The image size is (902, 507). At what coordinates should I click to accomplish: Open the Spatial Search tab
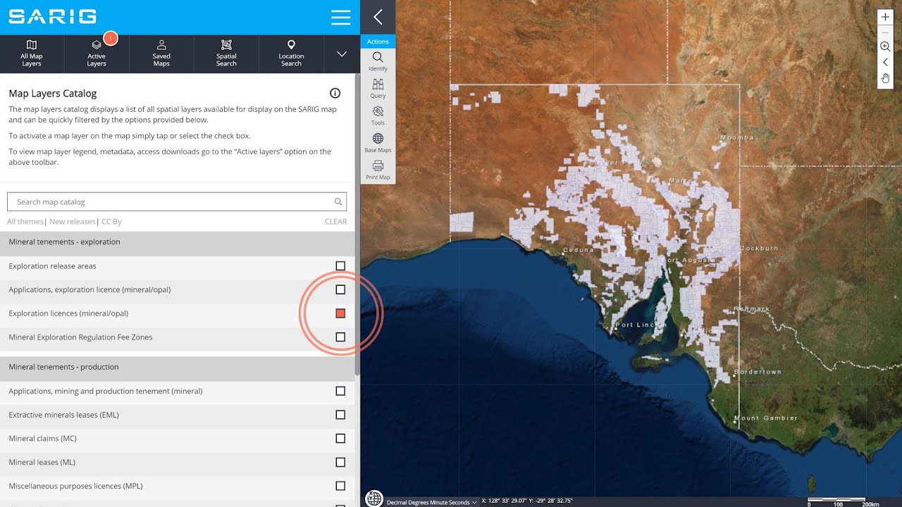pos(226,54)
